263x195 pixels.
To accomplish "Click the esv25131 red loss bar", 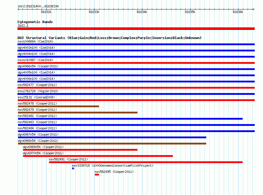I will 136,100.
